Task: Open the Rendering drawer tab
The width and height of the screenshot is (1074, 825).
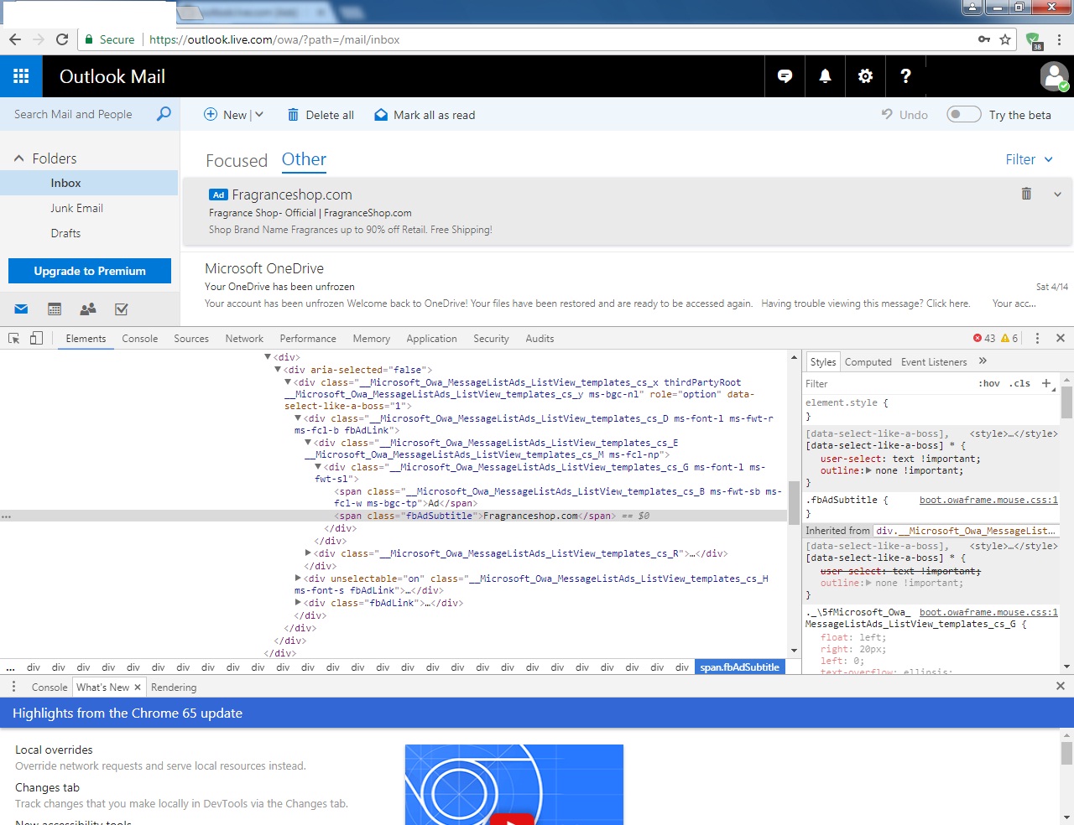Action: point(174,687)
